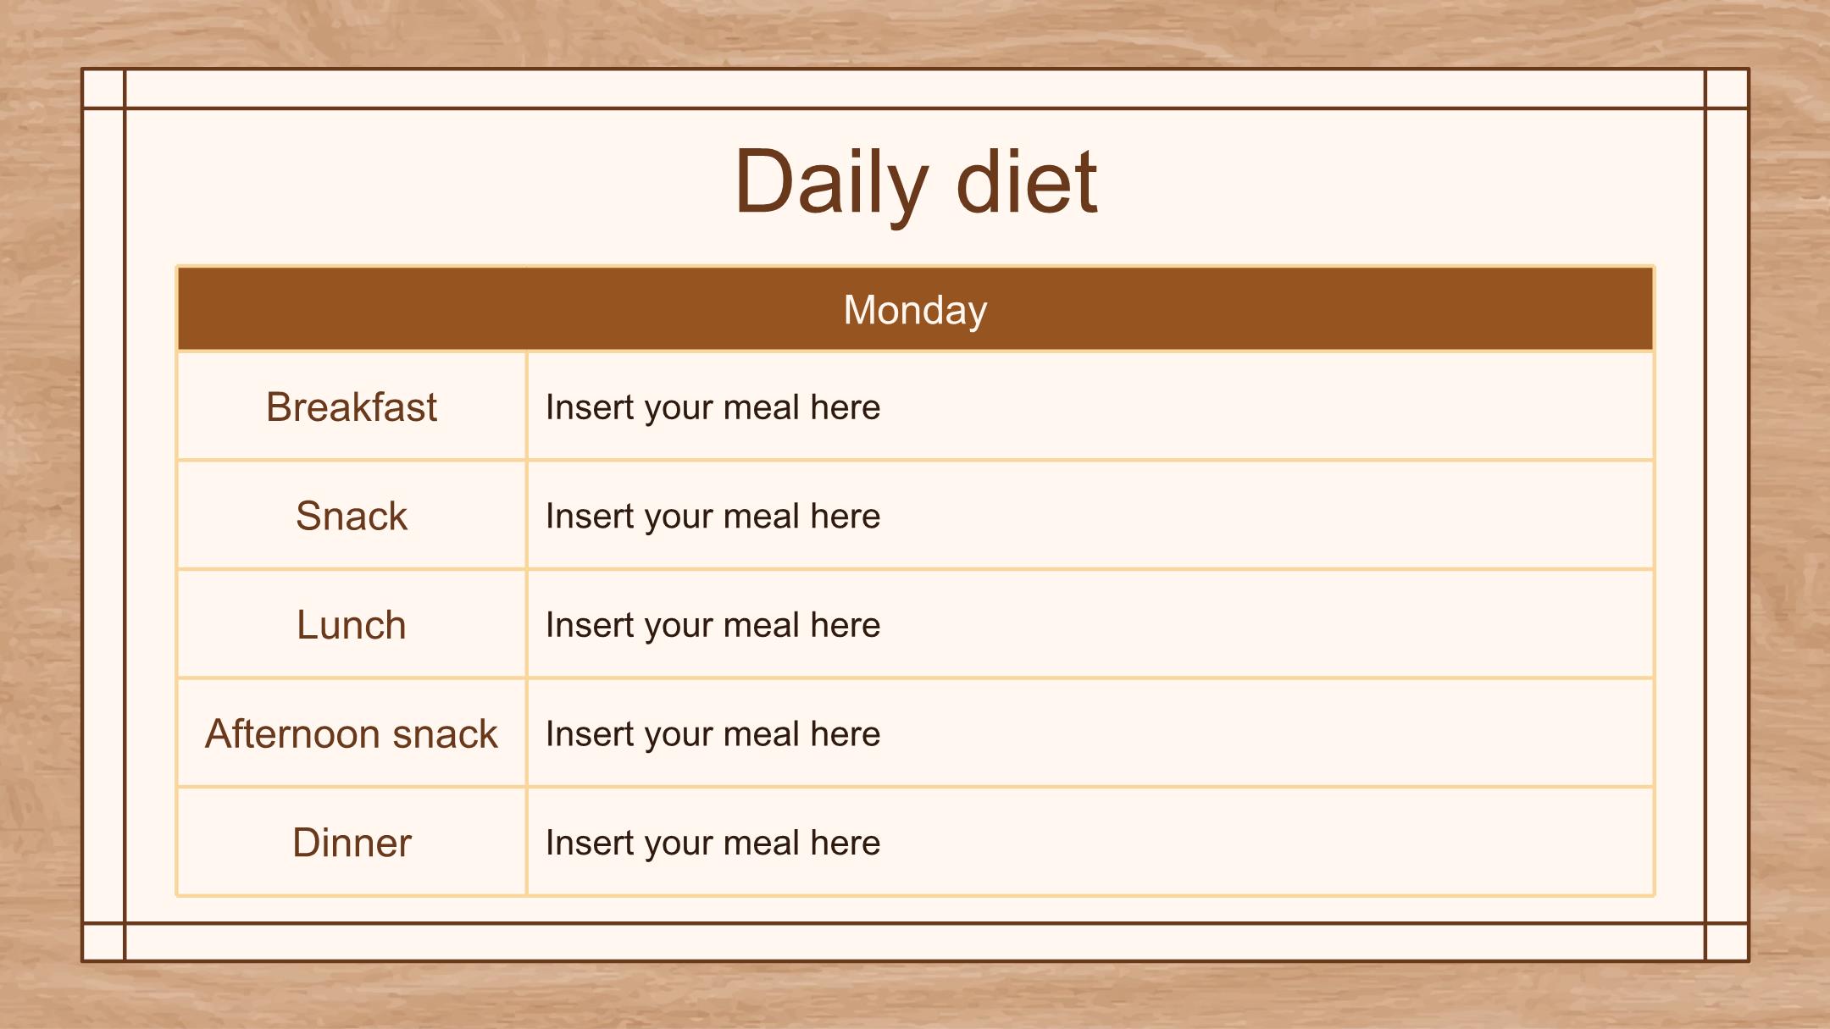
Task: Select the Snack label cell
Action: coord(352,516)
